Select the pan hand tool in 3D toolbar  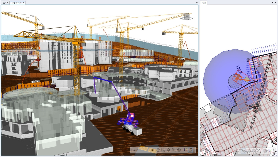tap(158, 150)
